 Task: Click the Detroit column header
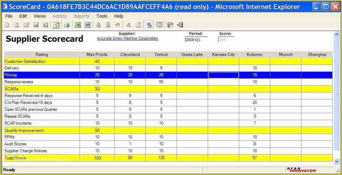click(161, 55)
